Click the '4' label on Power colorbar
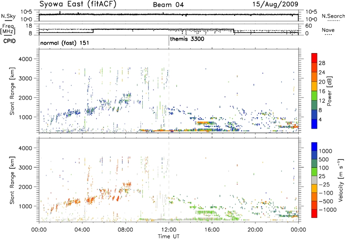Image resolution: width=345 pixels, height=239 pixels. (320, 119)
